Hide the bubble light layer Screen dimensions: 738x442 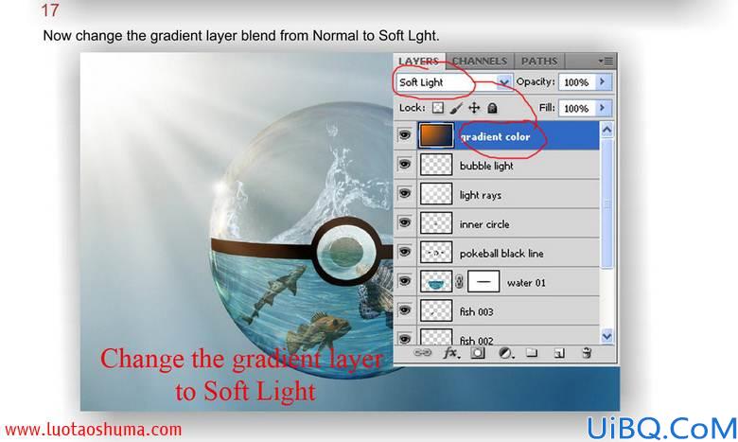[404, 165]
